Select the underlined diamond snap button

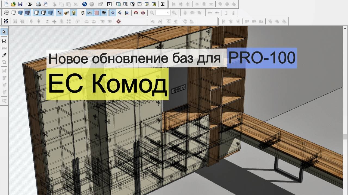click(127, 13)
